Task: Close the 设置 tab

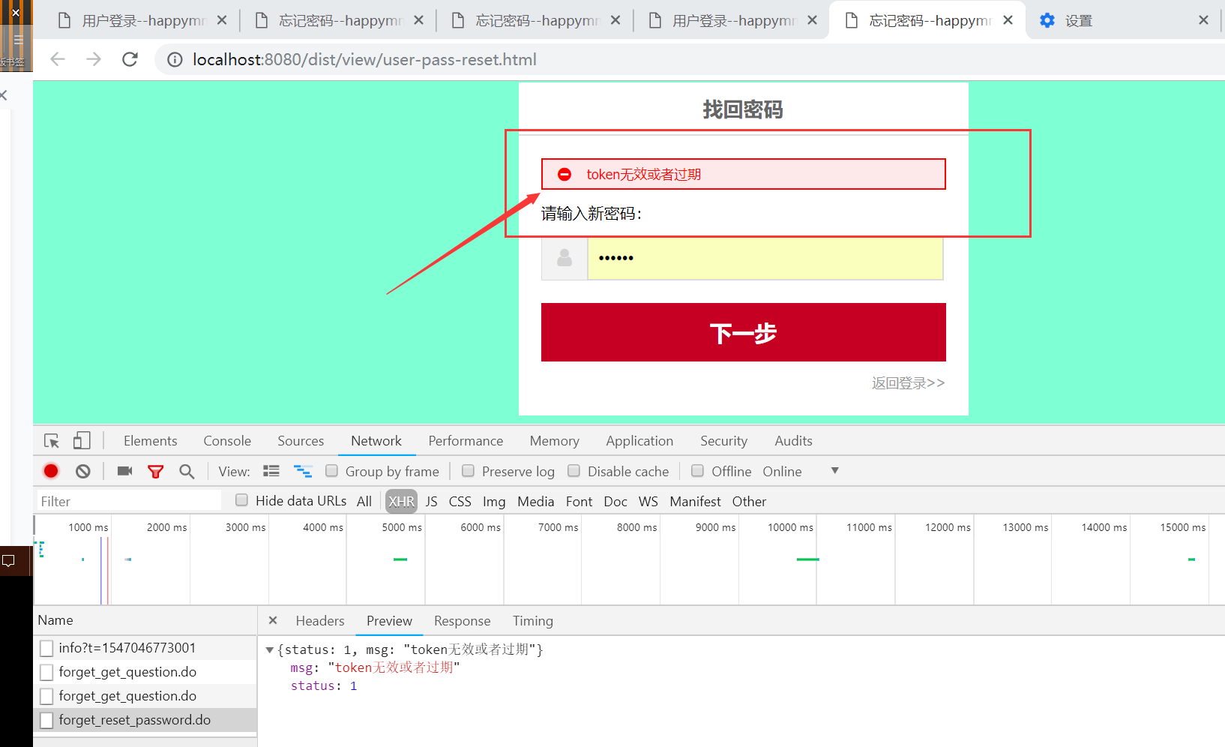Action: [1203, 20]
